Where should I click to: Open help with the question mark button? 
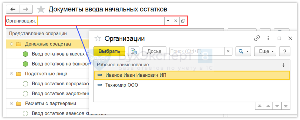285,51
